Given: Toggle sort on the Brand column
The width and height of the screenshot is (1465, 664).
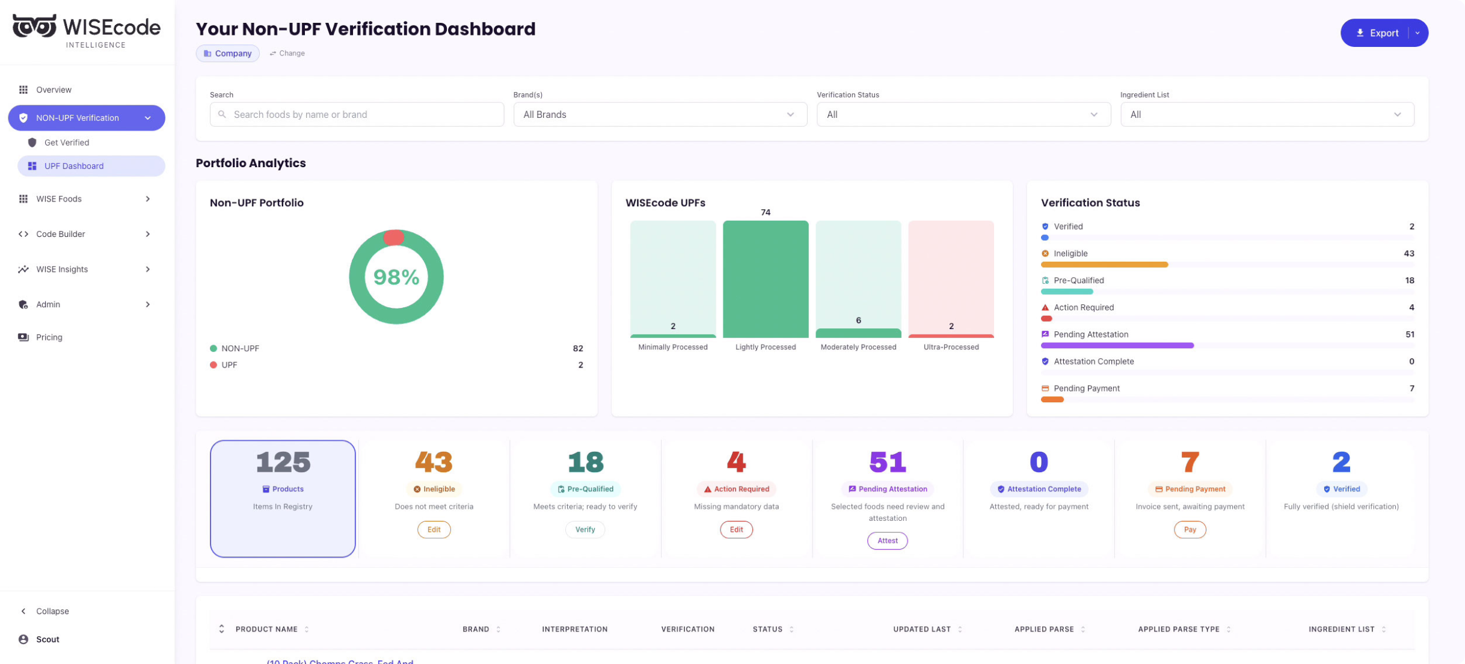Looking at the screenshot, I should (498, 629).
